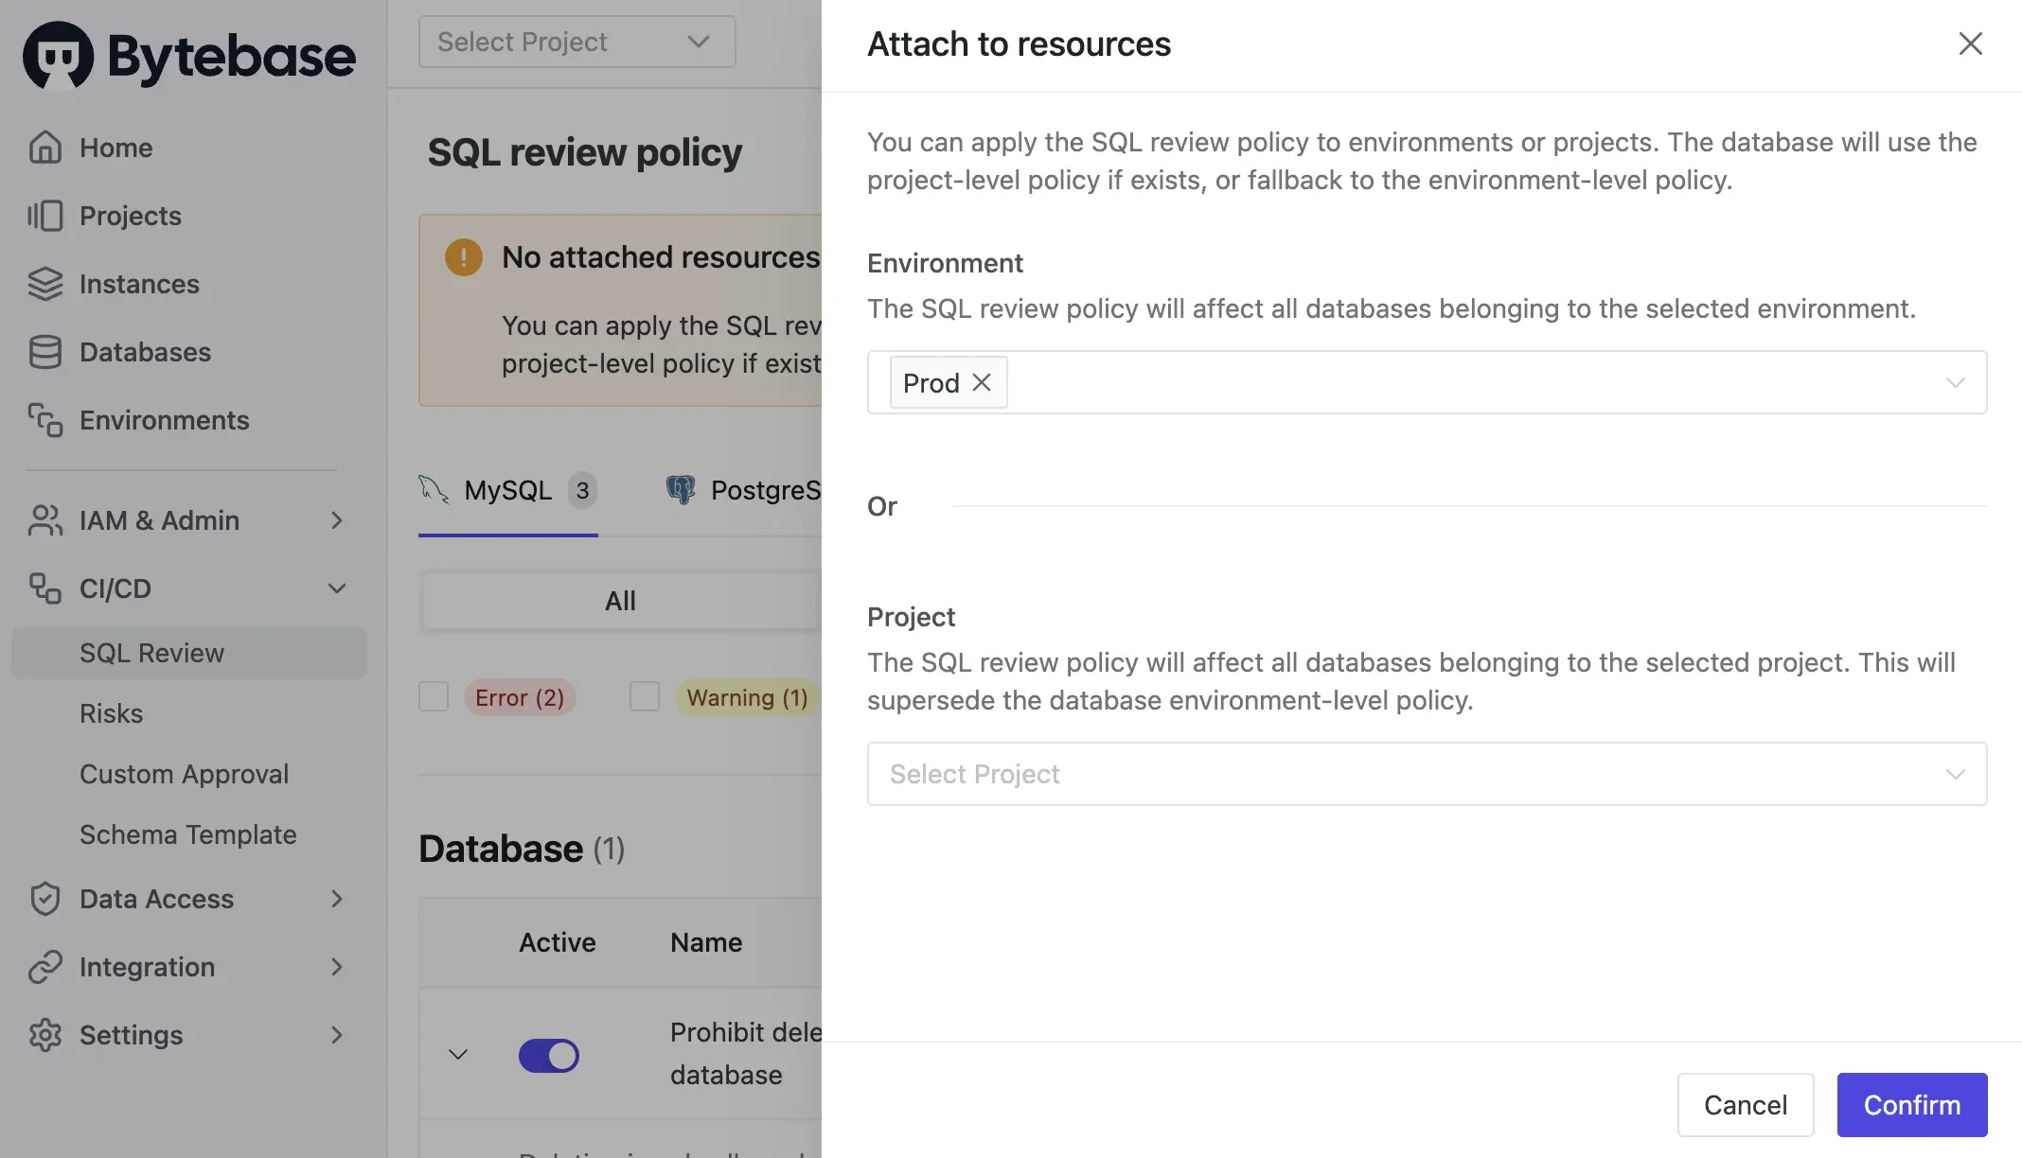Check the Error (2) checkbox
2022x1158 pixels.
(x=434, y=697)
